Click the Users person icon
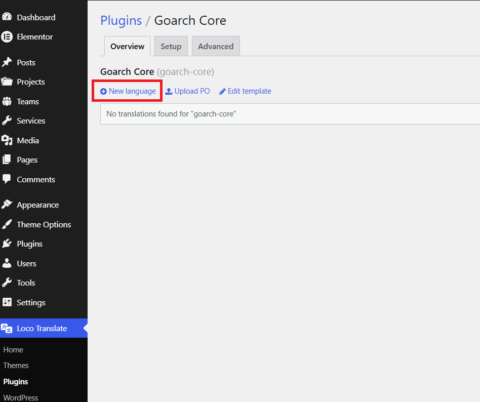This screenshot has height=402, width=480. (x=7, y=263)
